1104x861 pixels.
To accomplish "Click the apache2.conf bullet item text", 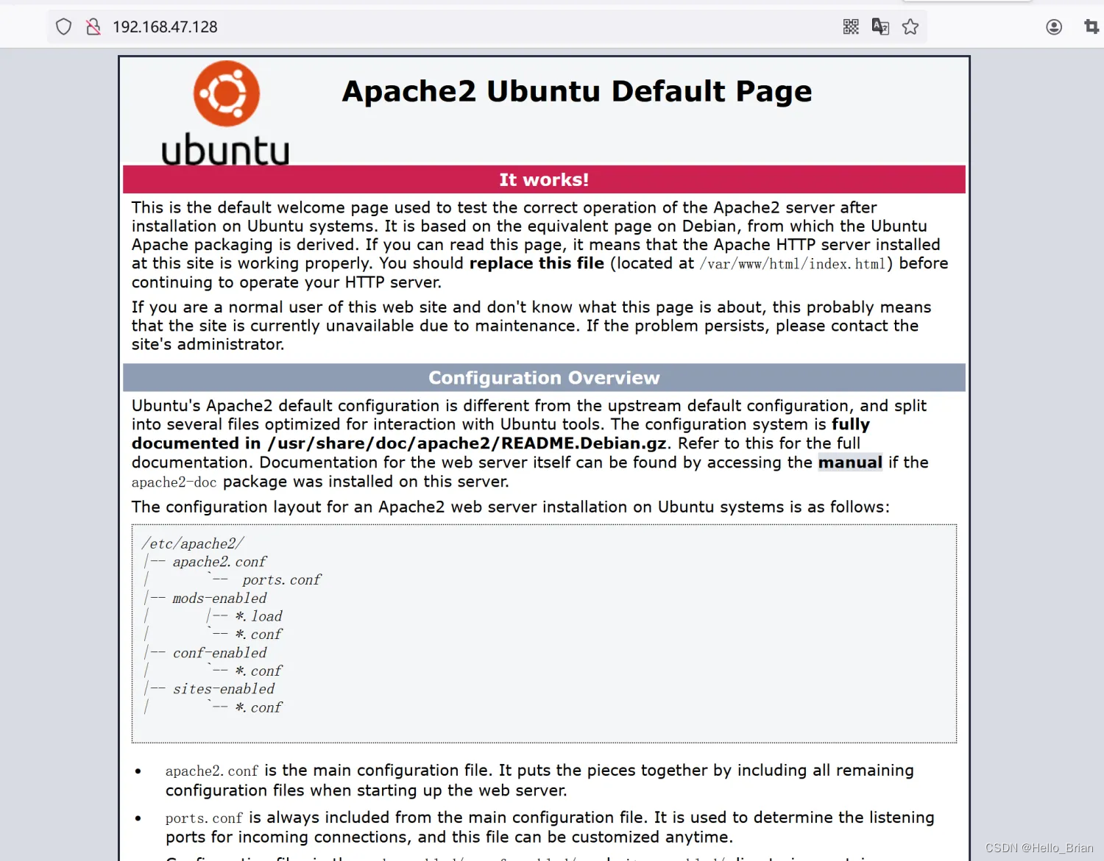I will (539, 780).
